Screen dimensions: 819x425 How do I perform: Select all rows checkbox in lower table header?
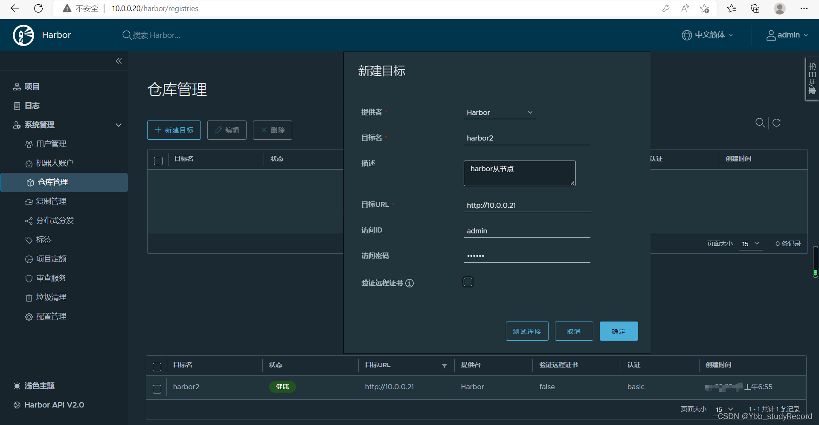click(157, 367)
